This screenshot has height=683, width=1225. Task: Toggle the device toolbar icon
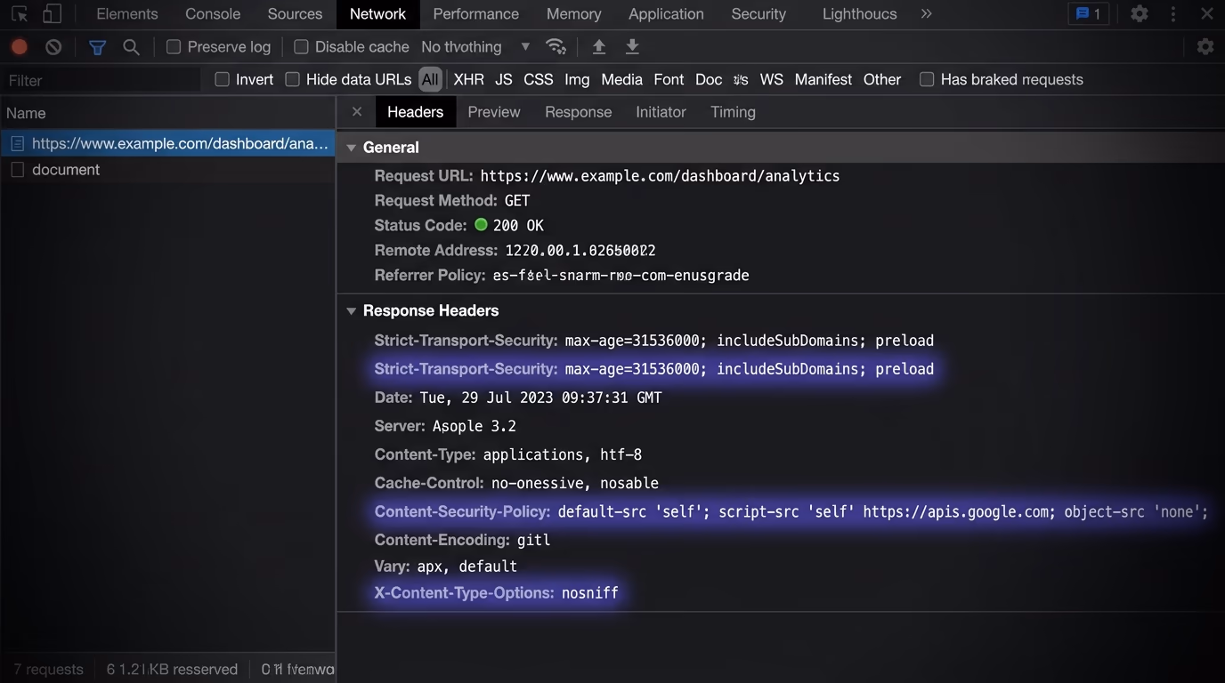(53, 14)
